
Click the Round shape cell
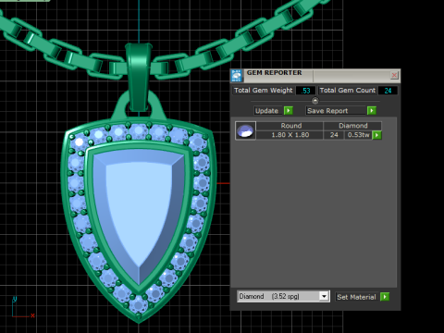coord(290,126)
